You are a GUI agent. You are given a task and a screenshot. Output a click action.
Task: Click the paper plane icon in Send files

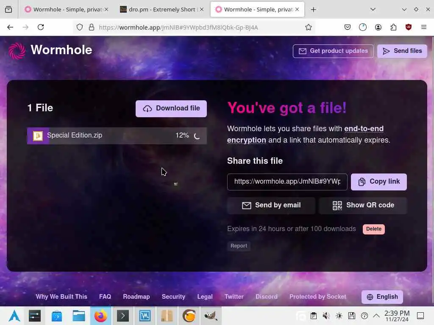tap(386, 51)
